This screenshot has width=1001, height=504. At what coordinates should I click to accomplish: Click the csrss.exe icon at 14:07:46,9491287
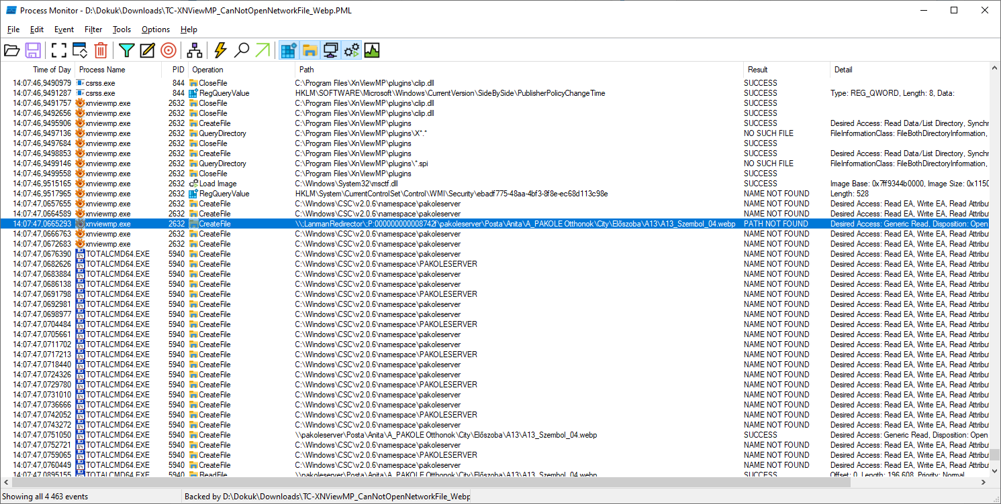pos(80,93)
